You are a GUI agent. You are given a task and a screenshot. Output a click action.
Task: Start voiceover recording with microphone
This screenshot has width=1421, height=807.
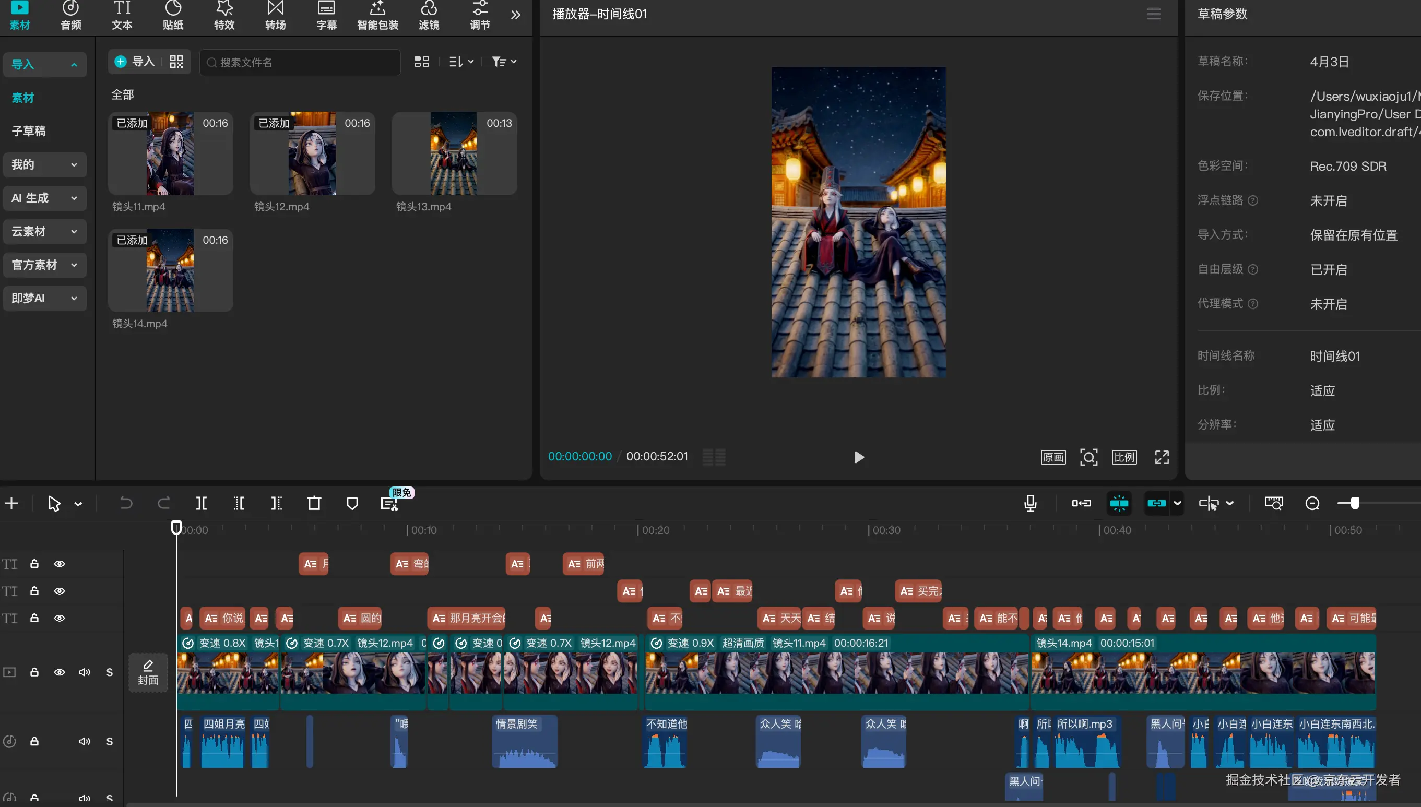pyautogui.click(x=1031, y=503)
